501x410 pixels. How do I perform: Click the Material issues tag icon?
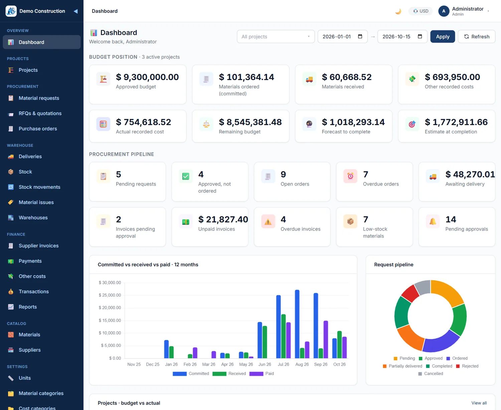click(x=11, y=202)
